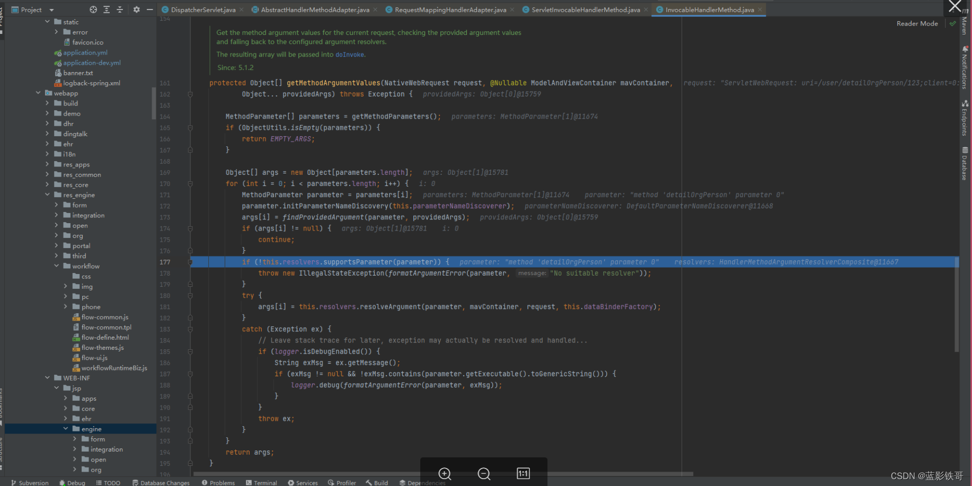Click the 1:1 actual size icon
The image size is (972, 486).
click(x=523, y=473)
